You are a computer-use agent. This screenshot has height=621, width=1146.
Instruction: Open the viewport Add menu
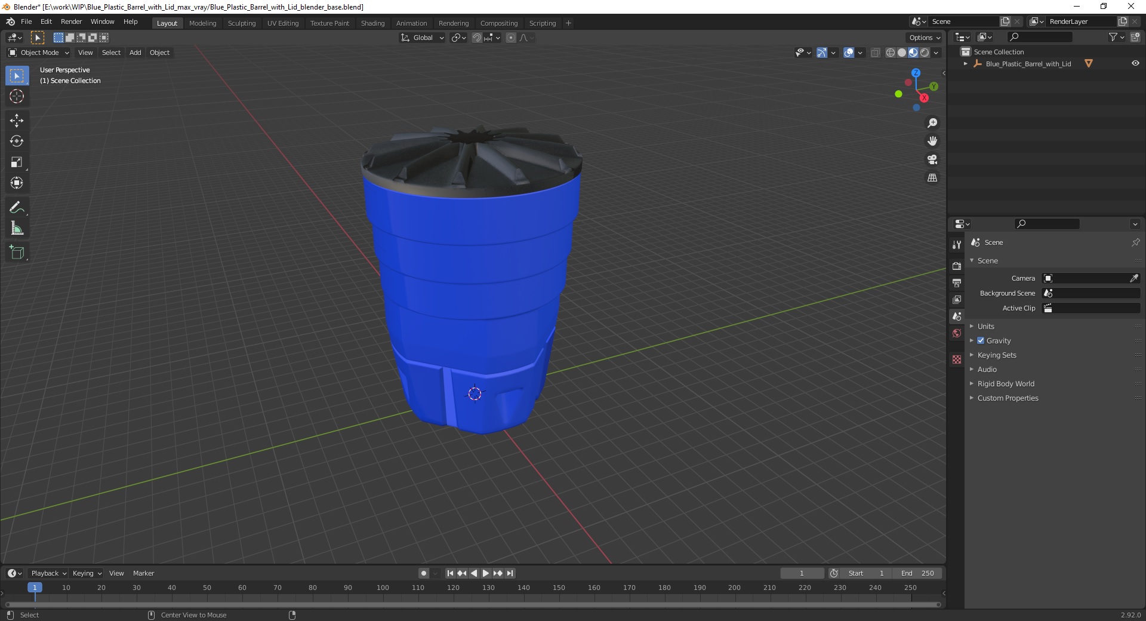pyautogui.click(x=135, y=53)
